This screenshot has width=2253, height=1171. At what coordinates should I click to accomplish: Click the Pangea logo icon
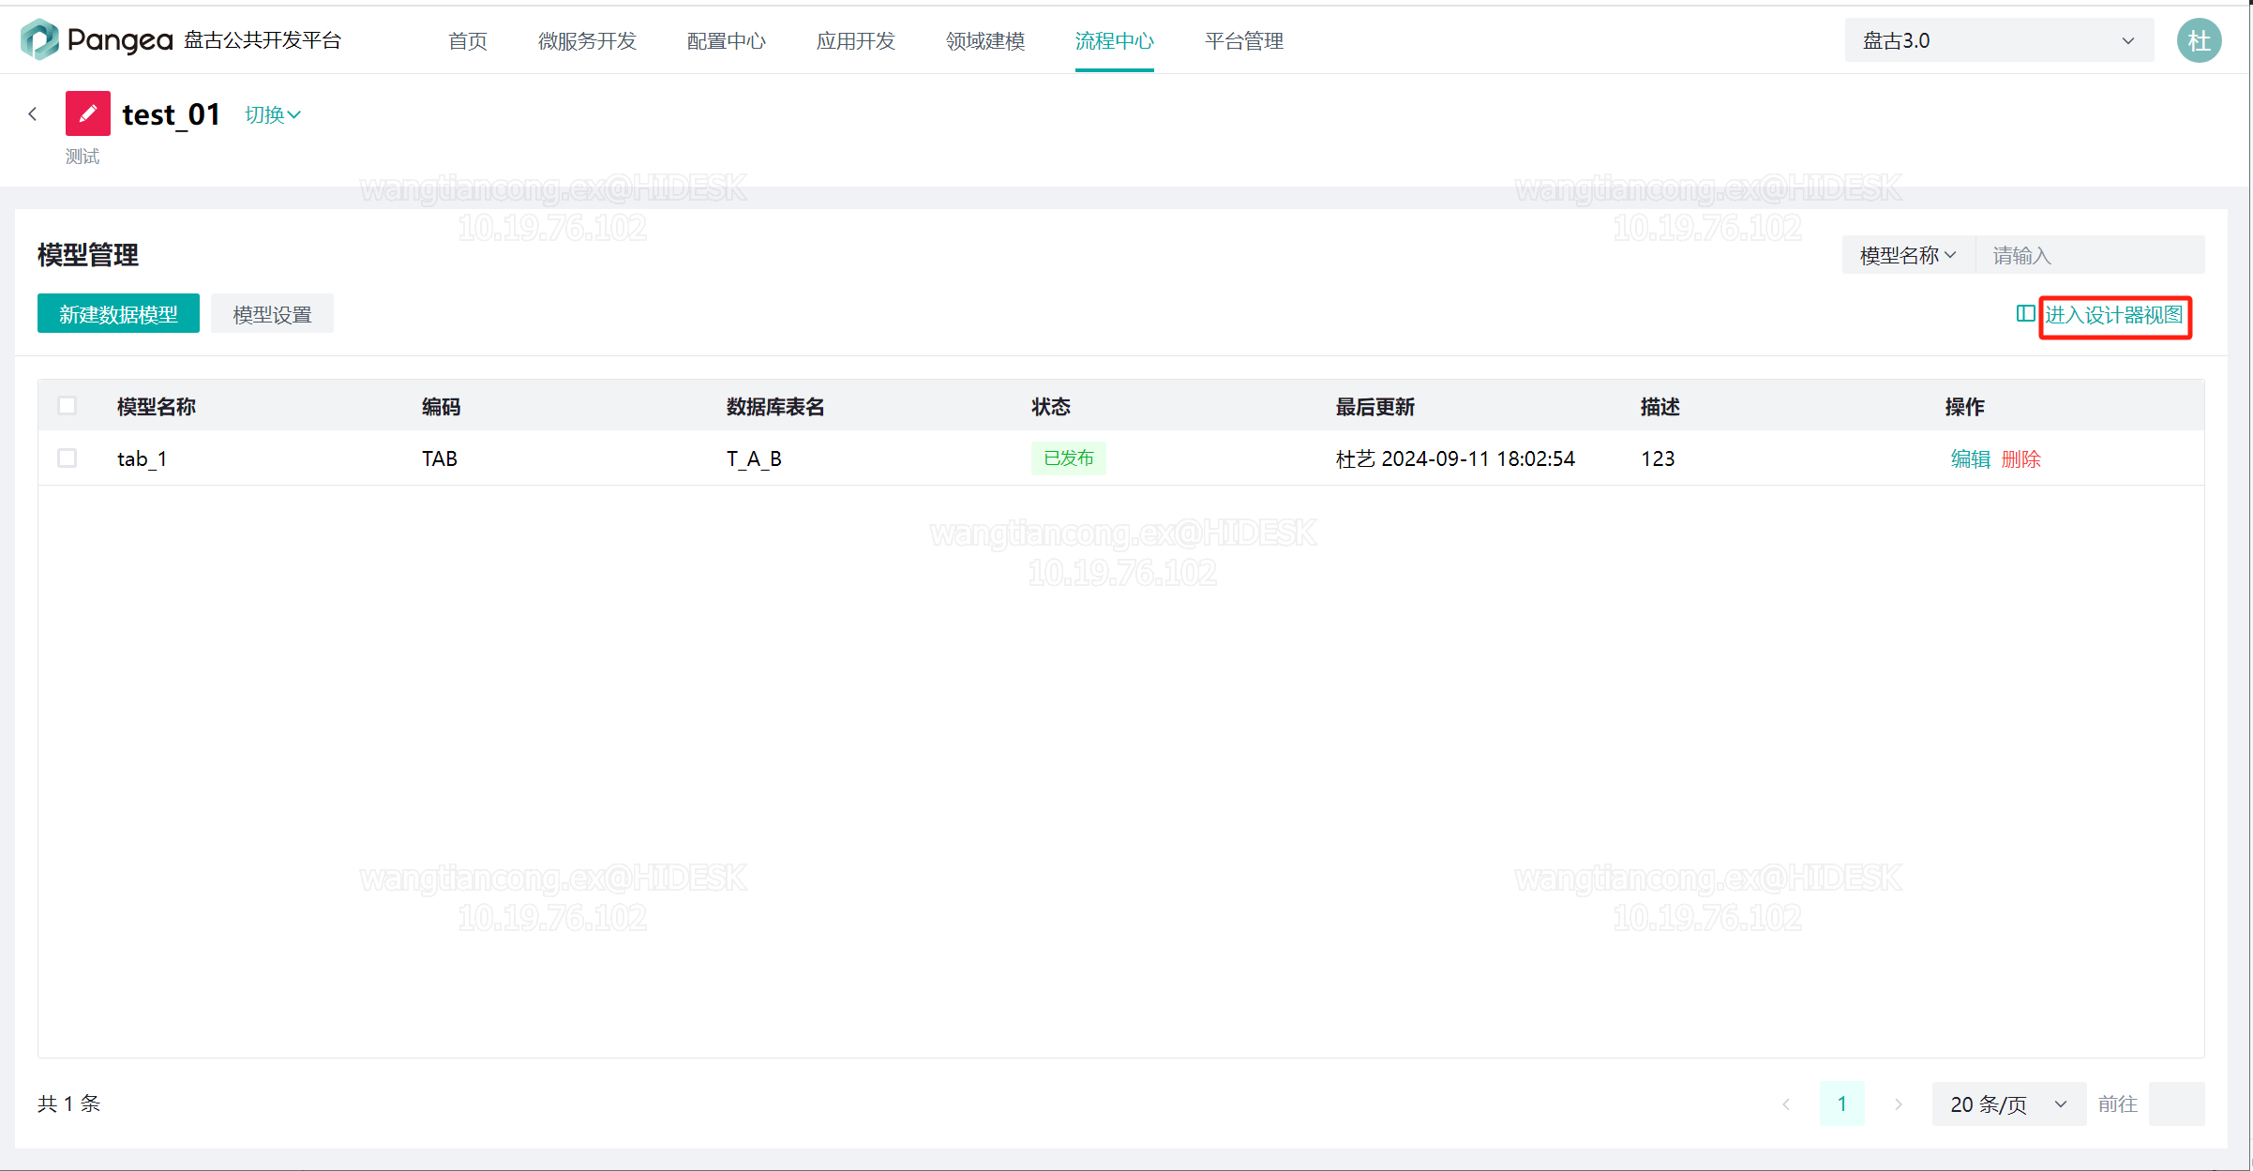tap(39, 39)
